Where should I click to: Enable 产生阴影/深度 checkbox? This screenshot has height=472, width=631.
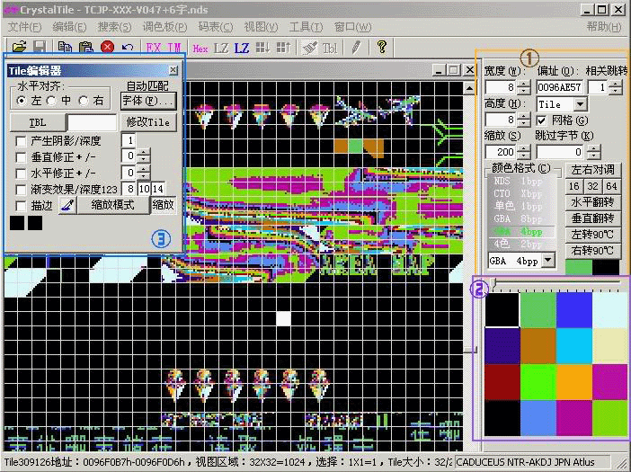click(21, 141)
